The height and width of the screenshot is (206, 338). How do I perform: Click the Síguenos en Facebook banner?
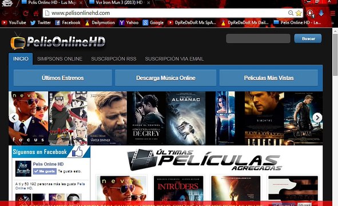click(51, 152)
